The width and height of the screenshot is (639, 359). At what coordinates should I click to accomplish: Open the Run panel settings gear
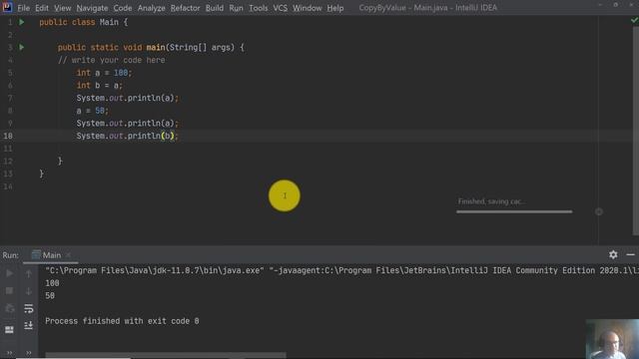pyautogui.click(x=613, y=255)
